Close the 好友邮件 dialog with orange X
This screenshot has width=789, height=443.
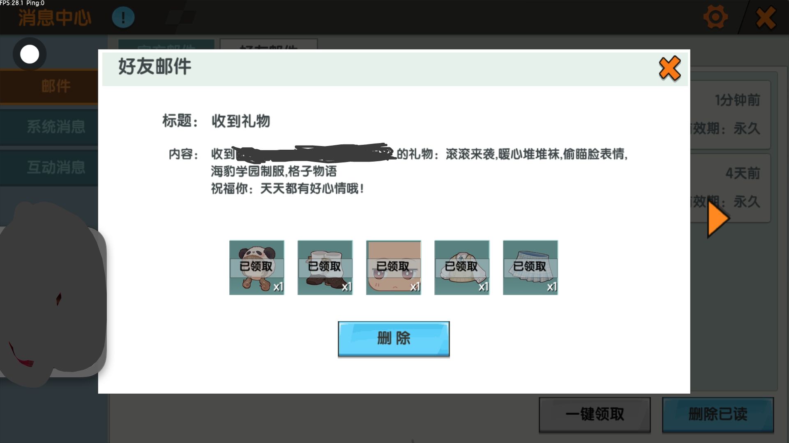(669, 69)
